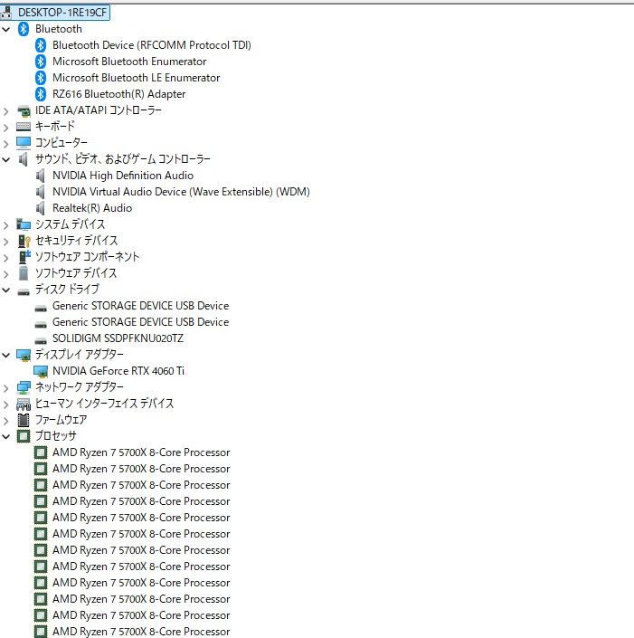Click the SOLIDIGM SSDPFKNU020TZ drive icon
The image size is (634, 638).
pyautogui.click(x=41, y=340)
